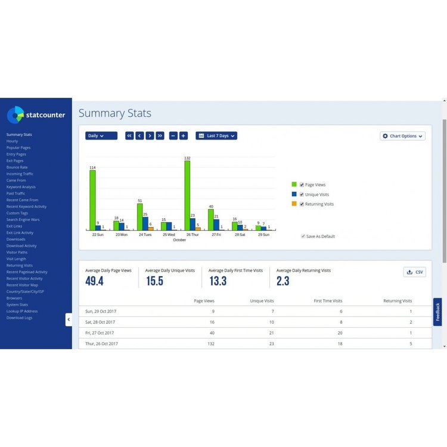Toggle the Unique Visits checkbox

302,194
